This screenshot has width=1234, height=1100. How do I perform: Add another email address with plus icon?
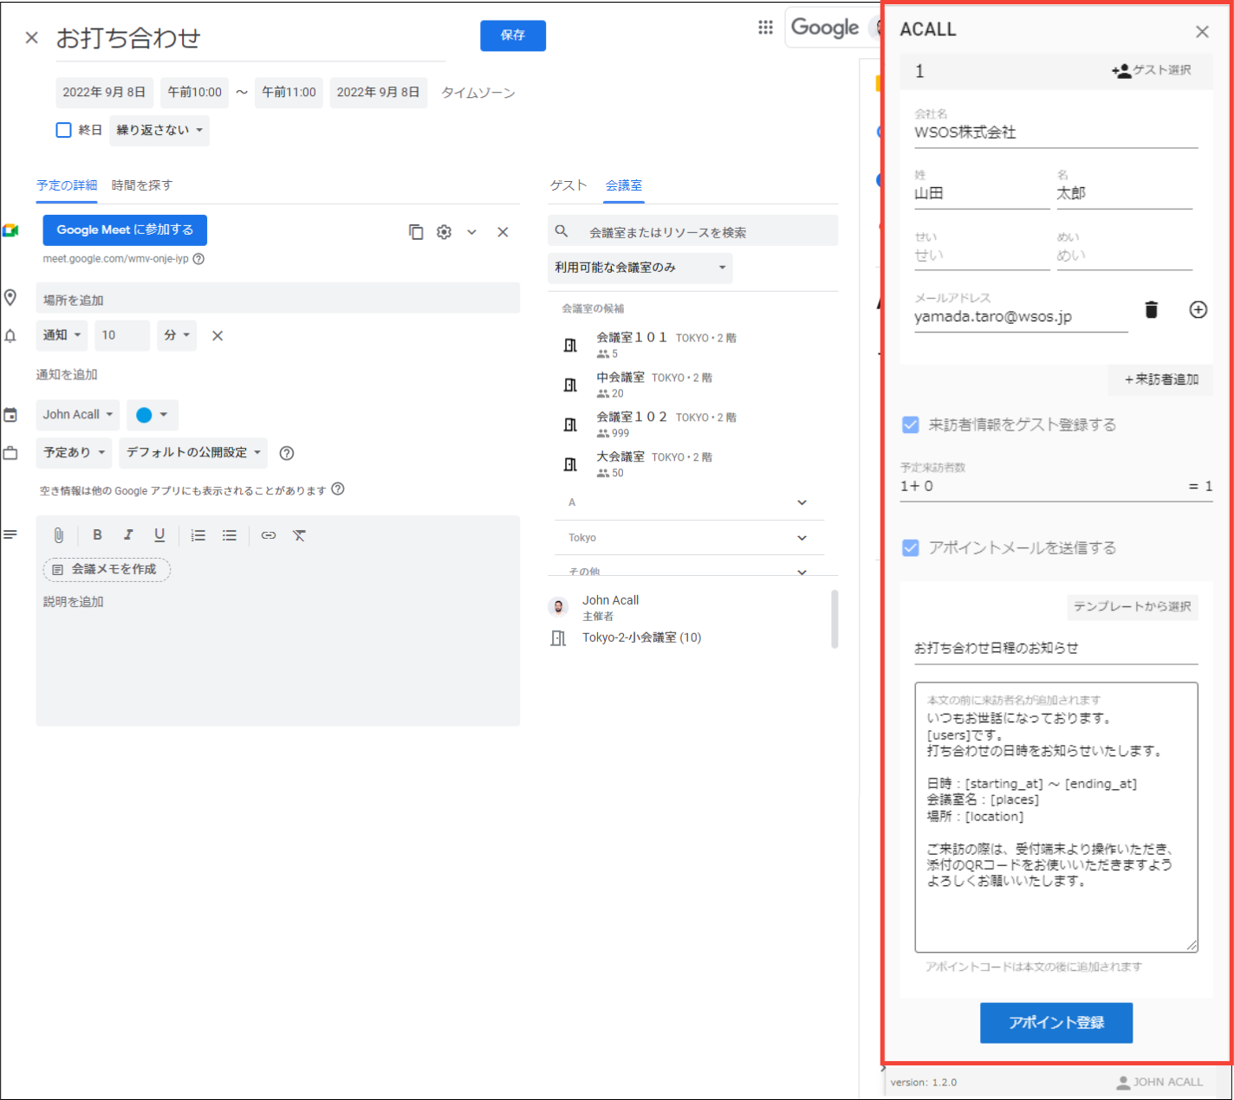[x=1198, y=309]
